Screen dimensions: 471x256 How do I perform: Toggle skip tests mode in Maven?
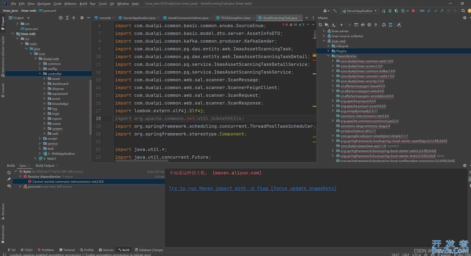click(x=369, y=25)
